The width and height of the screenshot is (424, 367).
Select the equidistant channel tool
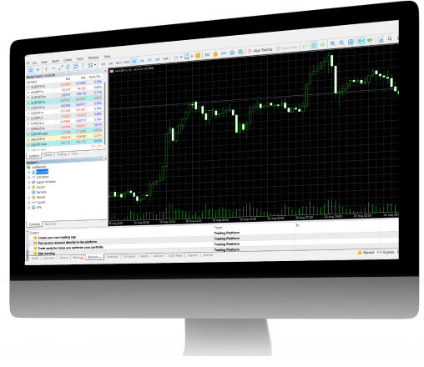coord(68,67)
